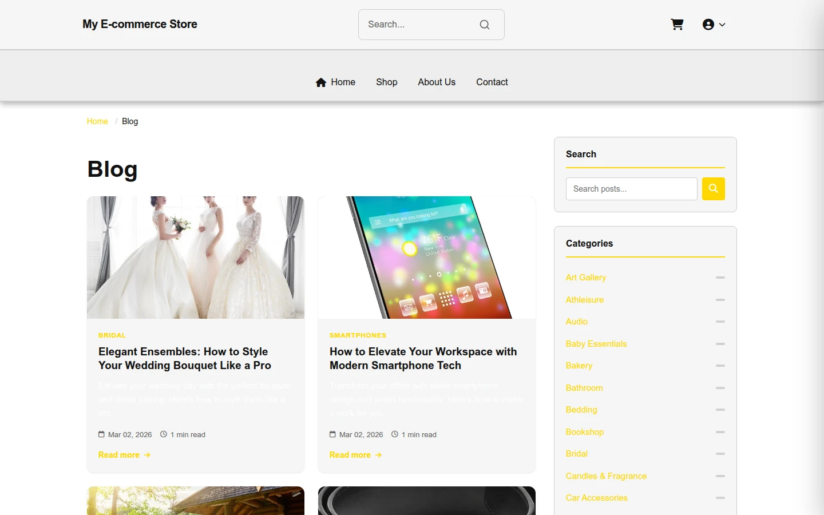Screen dimensions: 824x515
Task: Read more on the smartphone workspace post
Action: pyautogui.click(x=355, y=455)
